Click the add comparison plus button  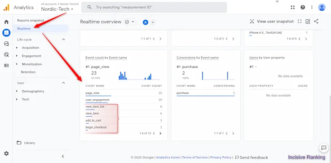click(x=153, y=22)
